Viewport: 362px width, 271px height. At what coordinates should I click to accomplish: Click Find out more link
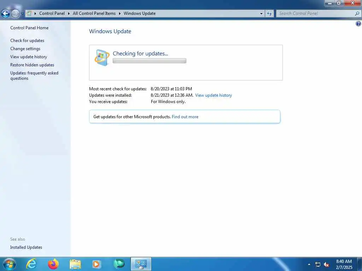pos(185,117)
